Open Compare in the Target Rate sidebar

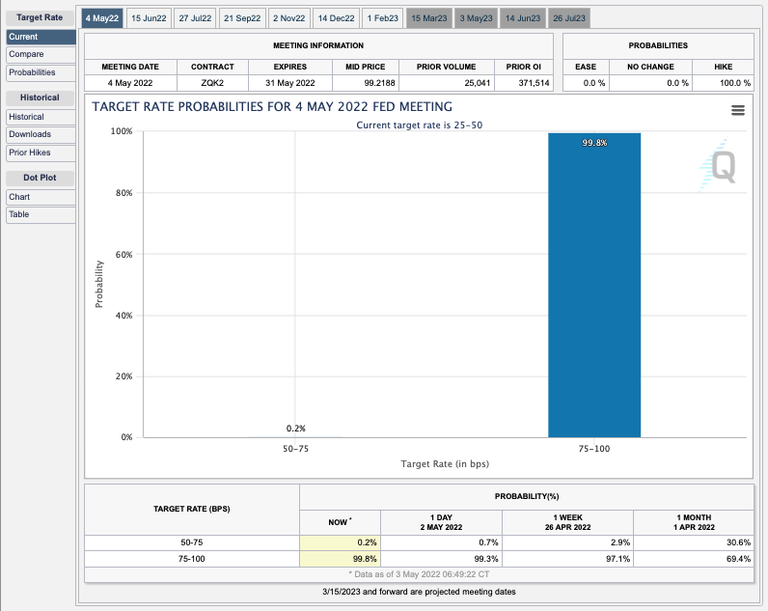click(x=41, y=54)
